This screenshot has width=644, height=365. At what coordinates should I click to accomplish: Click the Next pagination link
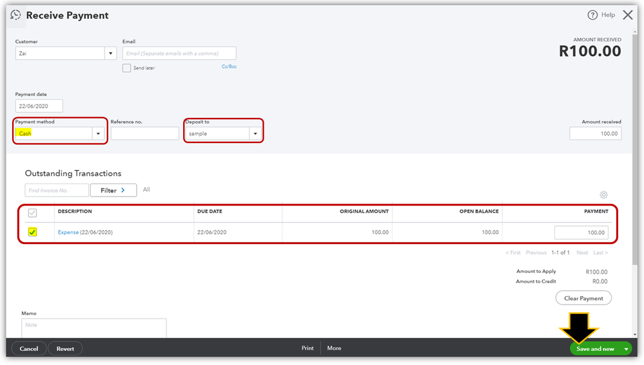click(582, 252)
